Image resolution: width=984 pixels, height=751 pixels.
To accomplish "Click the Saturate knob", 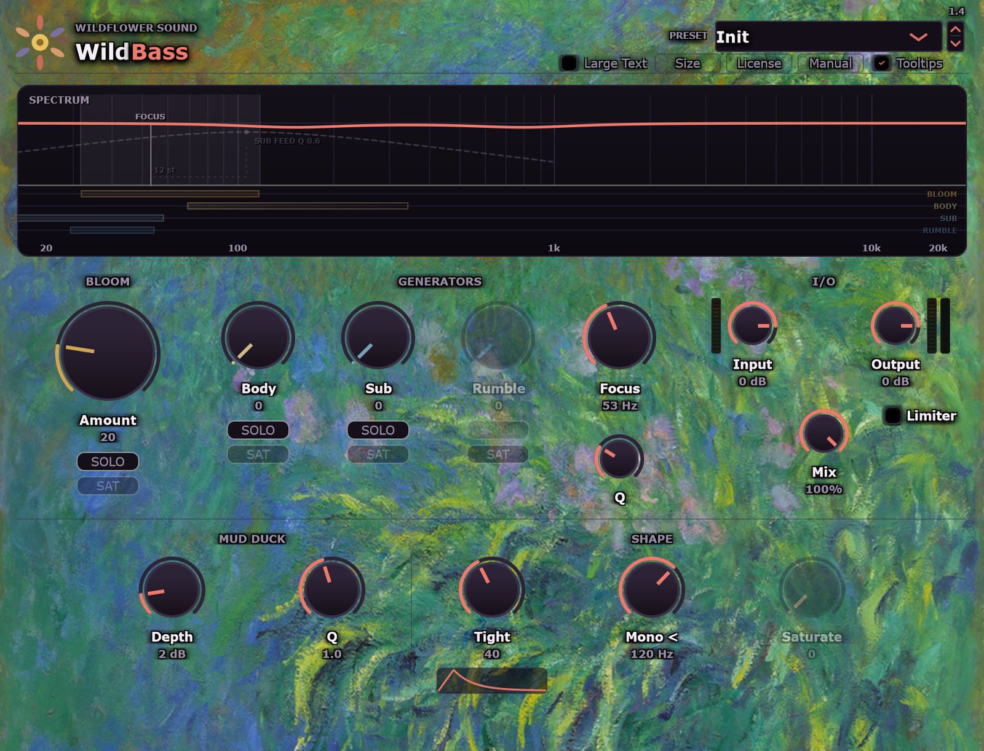I will pyautogui.click(x=812, y=589).
